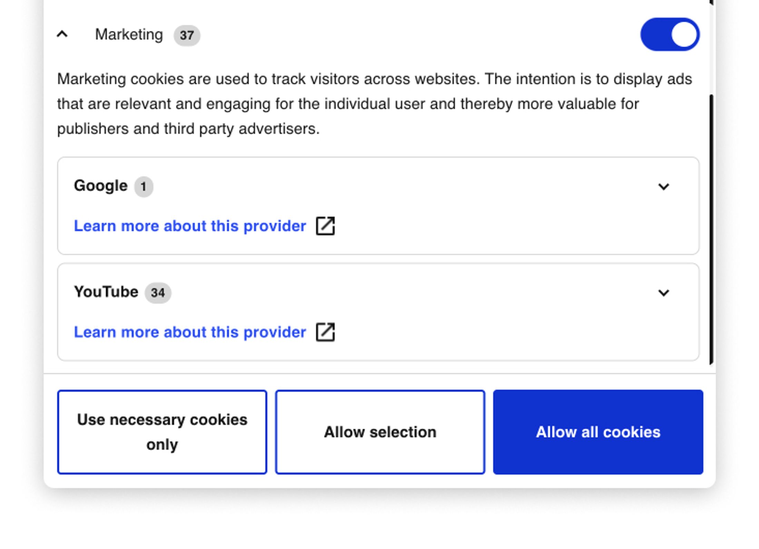
Task: Click the chevron icon on the YouTube row
Action: (x=664, y=293)
